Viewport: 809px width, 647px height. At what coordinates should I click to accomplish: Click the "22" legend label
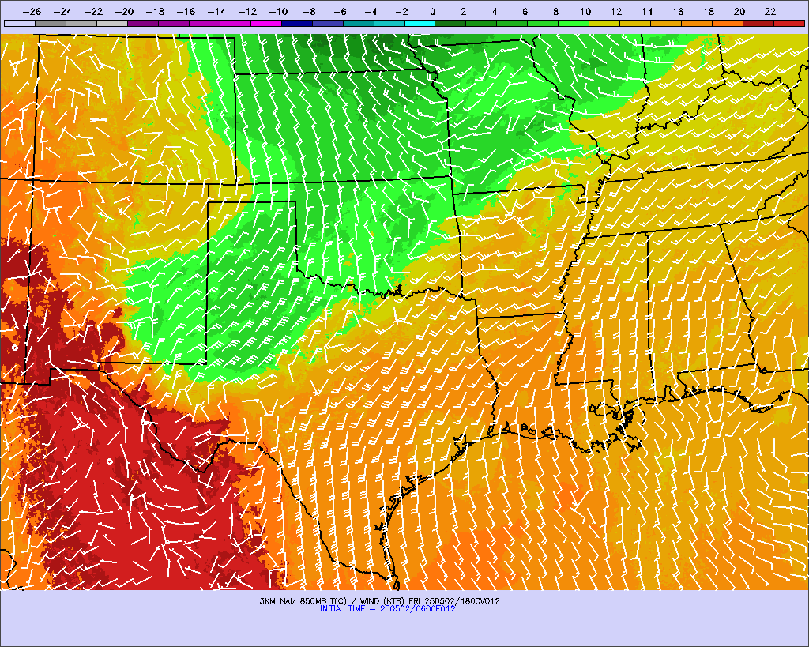[770, 11]
